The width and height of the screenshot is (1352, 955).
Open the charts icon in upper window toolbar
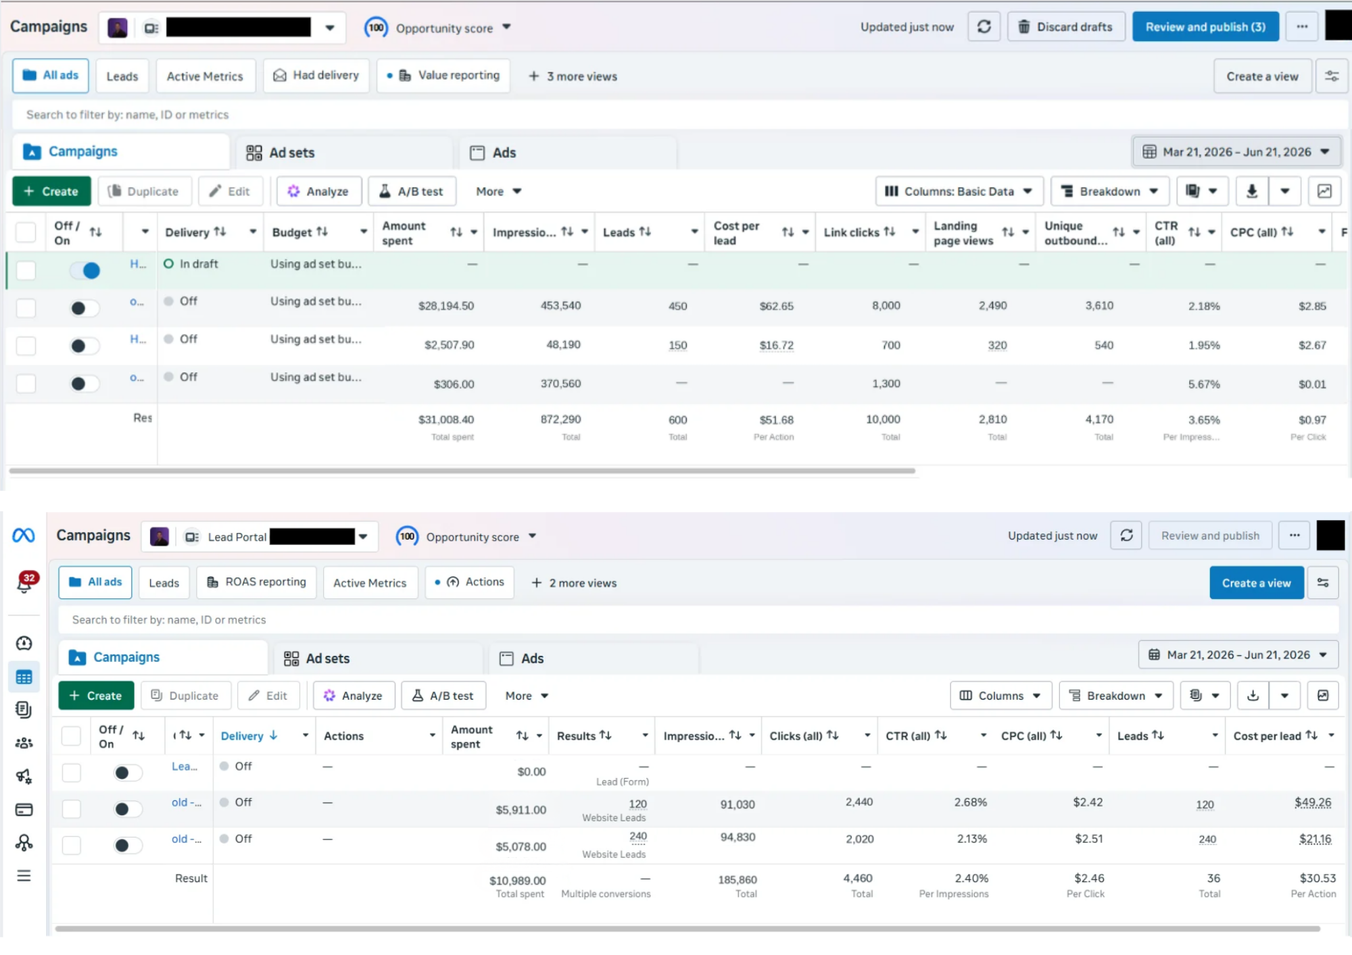(x=1324, y=192)
